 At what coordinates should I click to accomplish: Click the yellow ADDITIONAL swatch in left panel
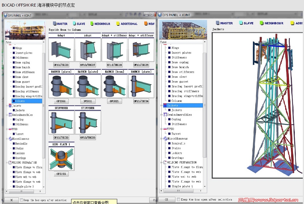pyautogui.click(x=118, y=23)
